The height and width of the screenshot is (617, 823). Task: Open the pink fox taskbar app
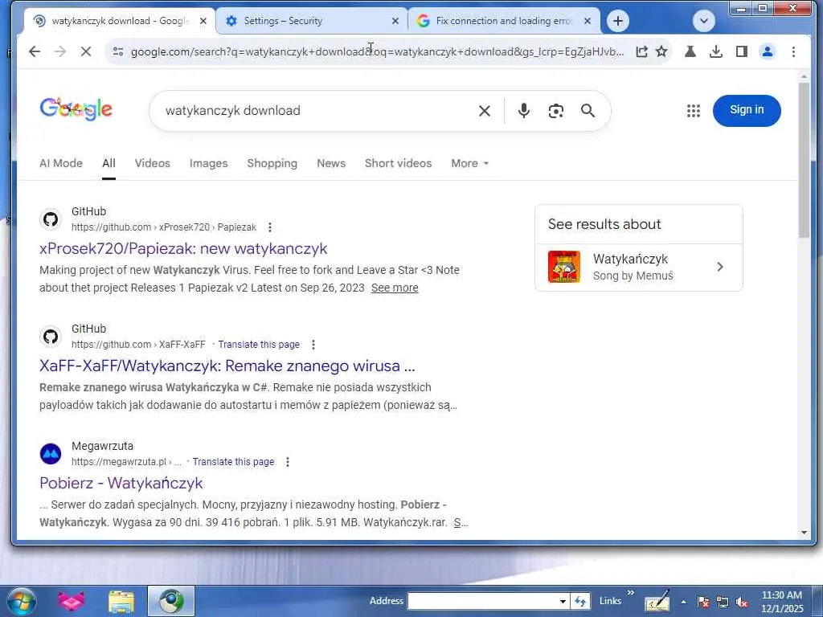coord(72,601)
